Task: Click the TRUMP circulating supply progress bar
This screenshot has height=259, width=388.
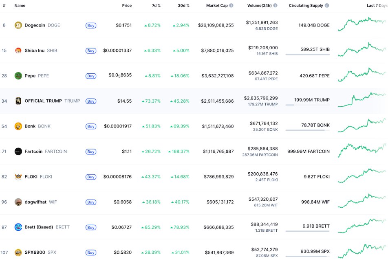Action: tap(307, 105)
